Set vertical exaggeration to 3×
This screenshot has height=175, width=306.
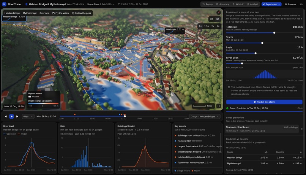coord(218,26)
